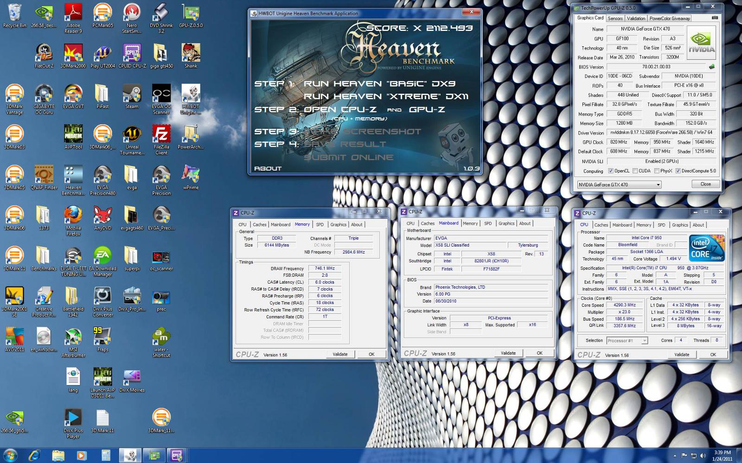
Task: Click Validate in the CPU tab CPU-Z window
Action: click(682, 355)
